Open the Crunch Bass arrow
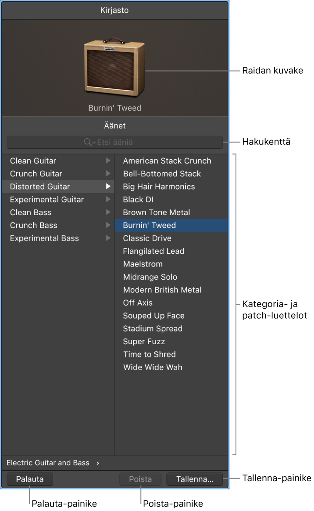314x511 pixels. click(108, 225)
